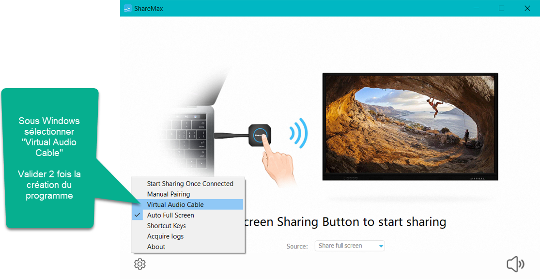This screenshot has height=280, width=540.
Task: Close the ShareMax window
Action: point(527,8)
